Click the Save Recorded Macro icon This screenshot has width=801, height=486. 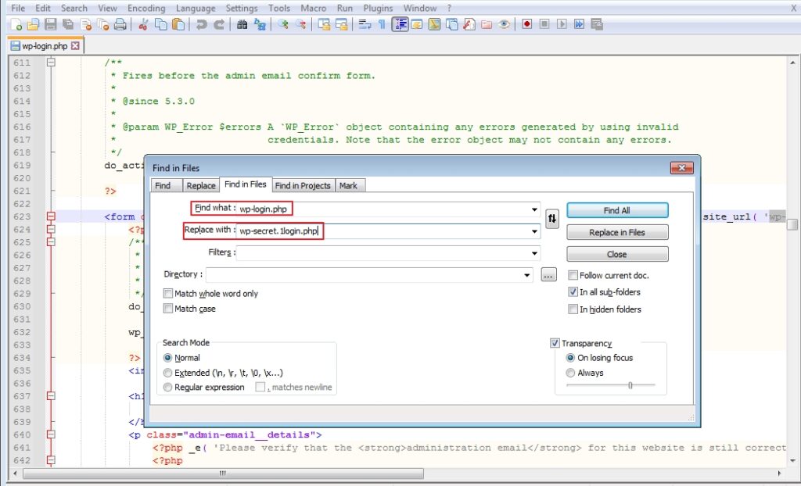(x=596, y=24)
